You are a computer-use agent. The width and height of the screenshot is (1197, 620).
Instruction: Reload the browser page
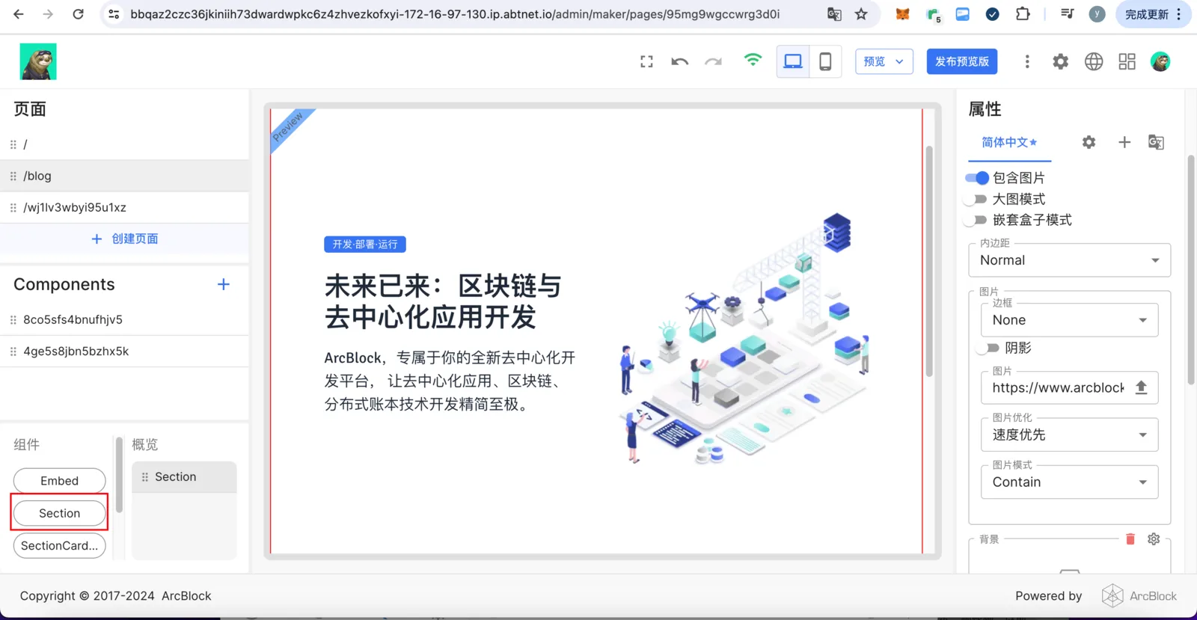pyautogui.click(x=78, y=14)
